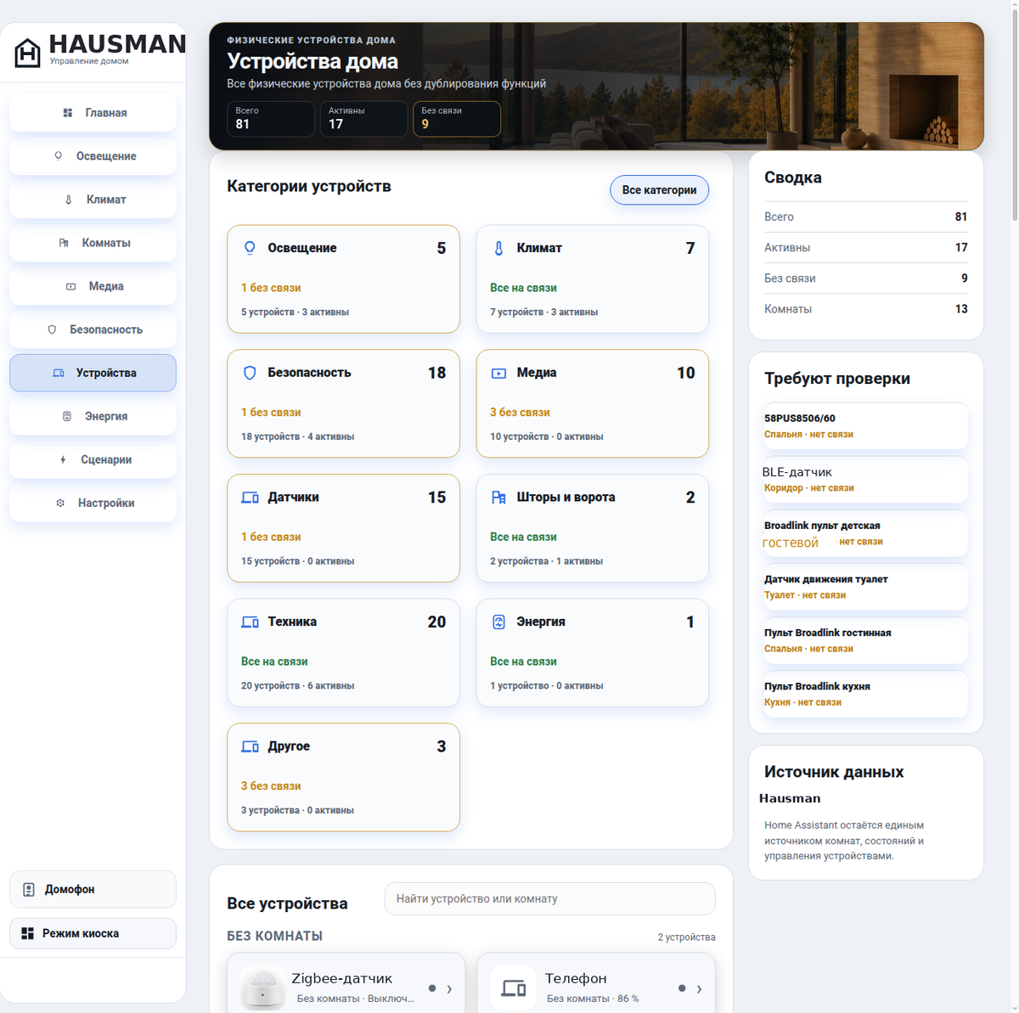
Task: Click the Найти устройство или комнату search field
Action: click(x=550, y=898)
